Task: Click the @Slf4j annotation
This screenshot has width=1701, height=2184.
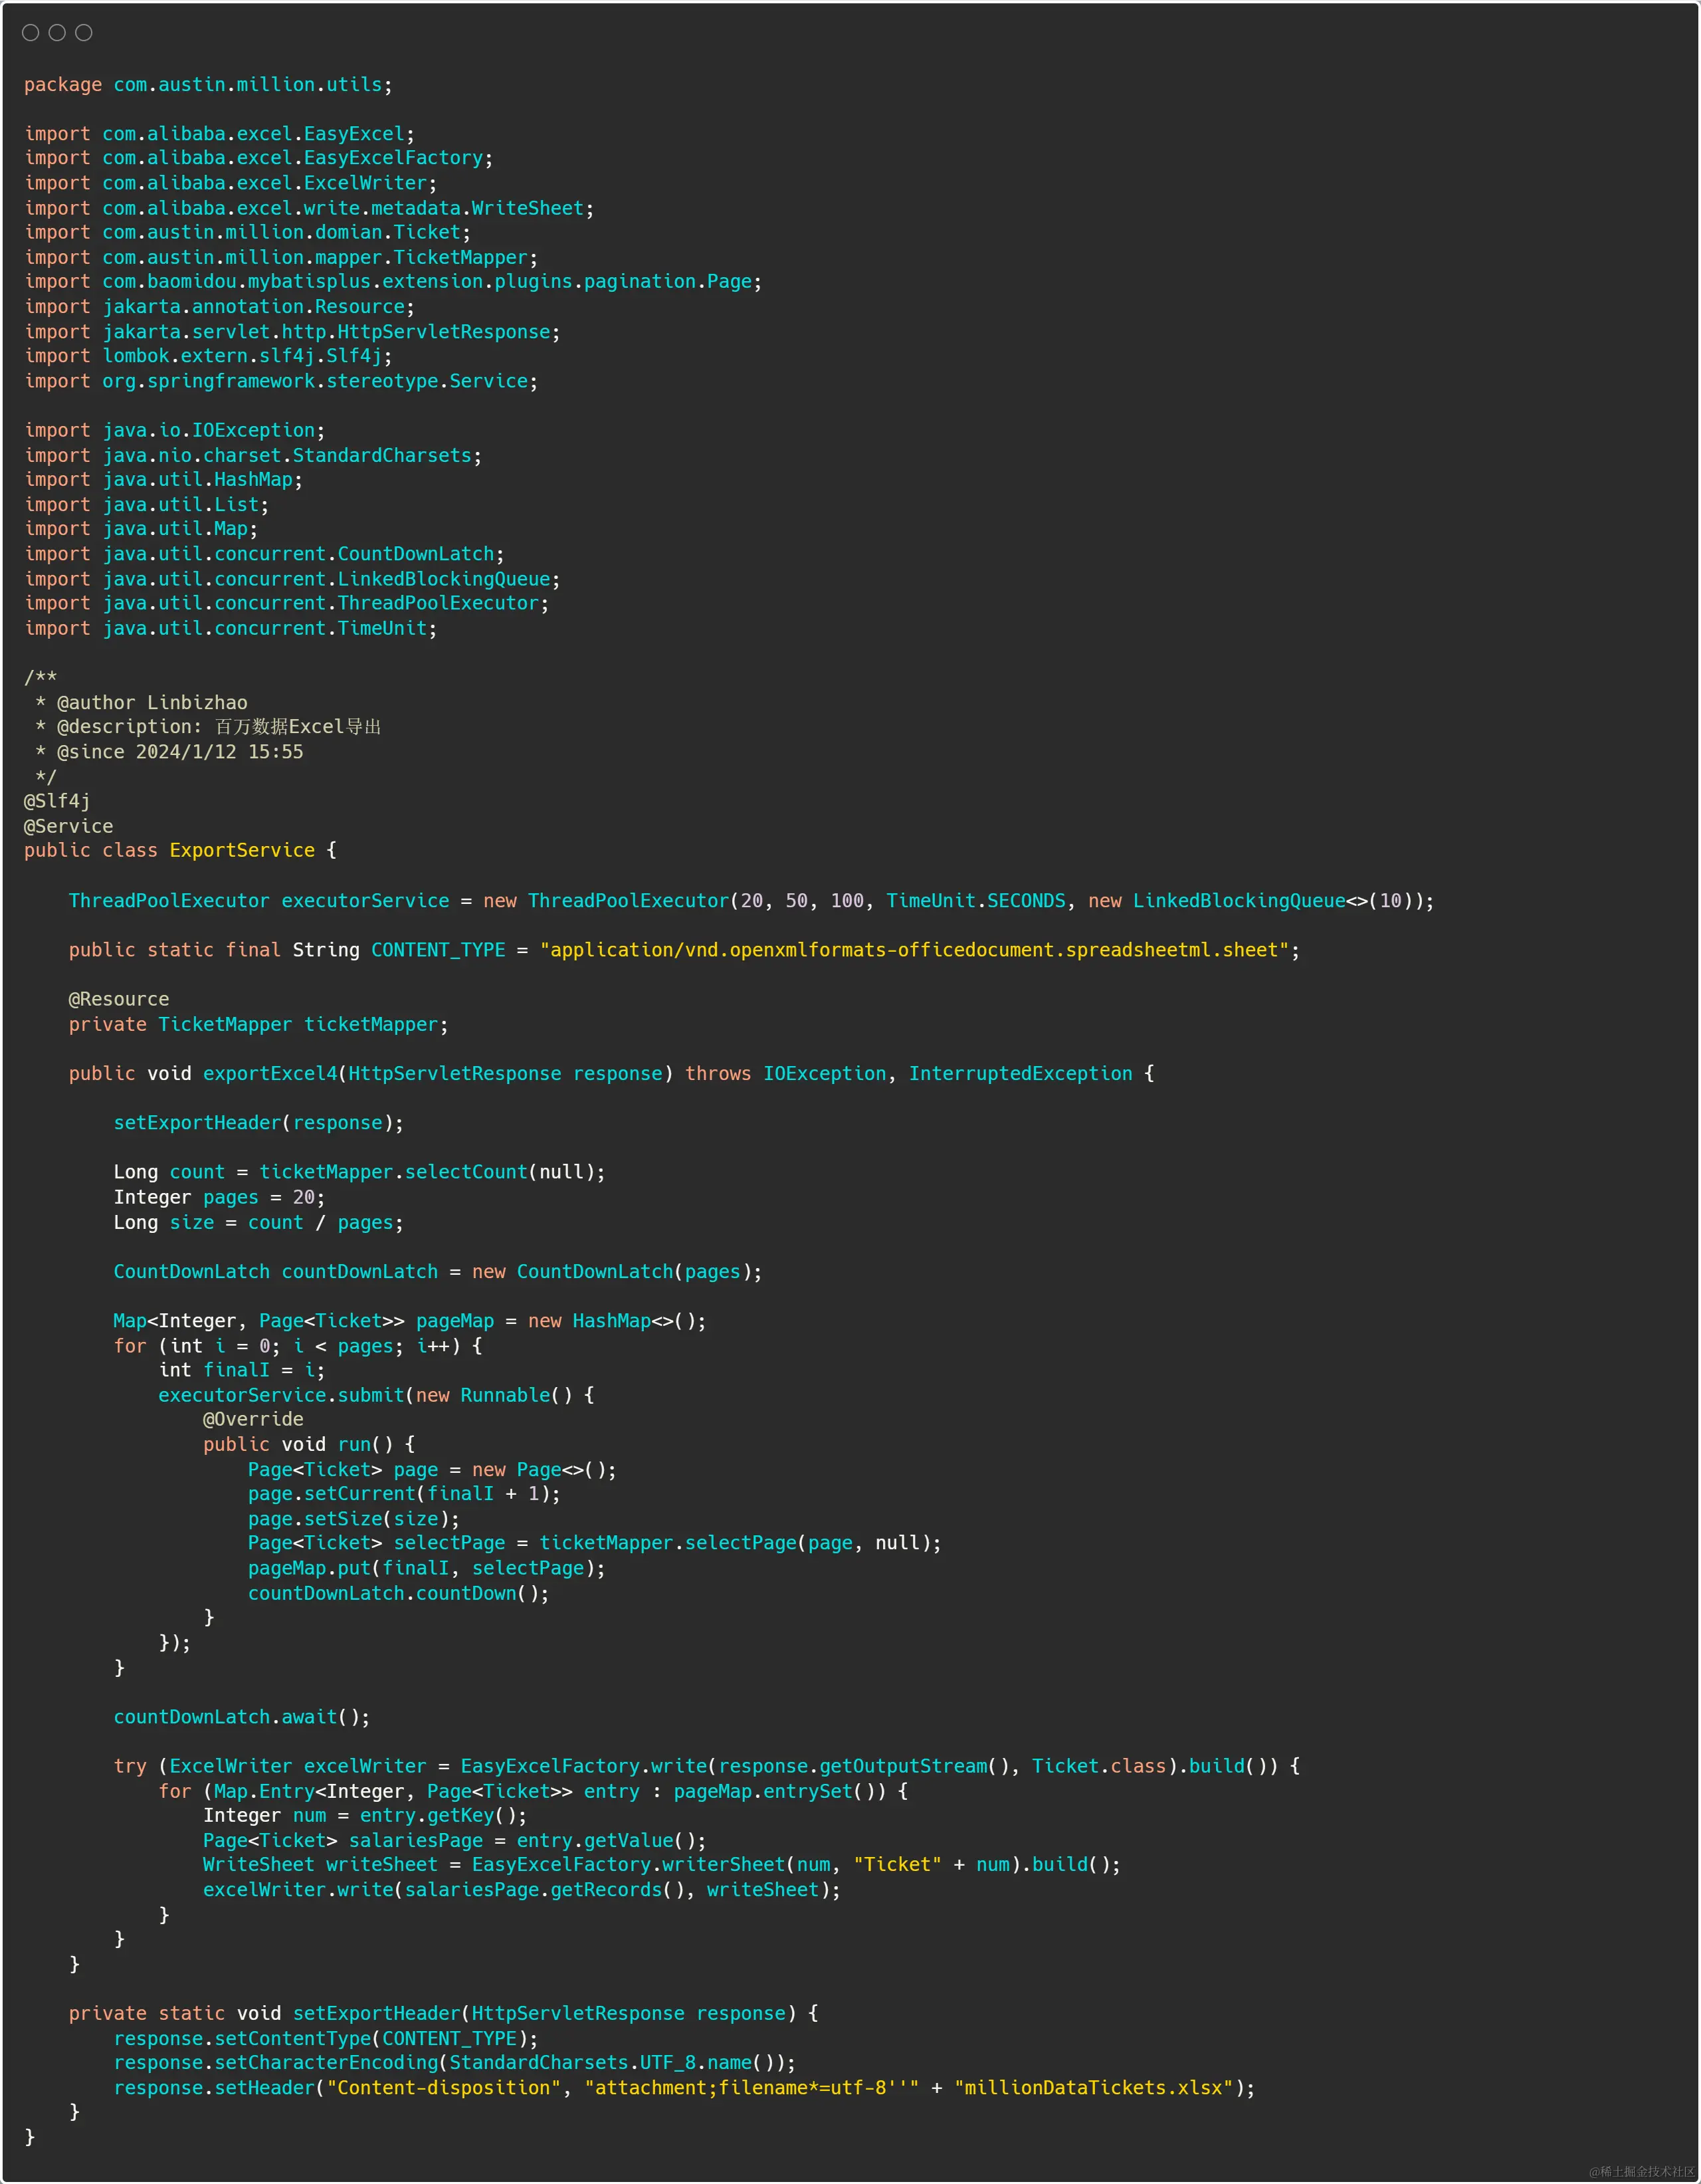Action: click(57, 801)
